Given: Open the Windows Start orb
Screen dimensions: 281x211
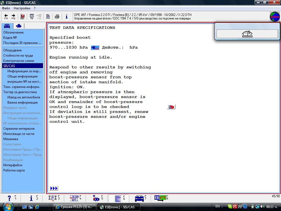Looking at the screenshot, I should click(7, 207).
